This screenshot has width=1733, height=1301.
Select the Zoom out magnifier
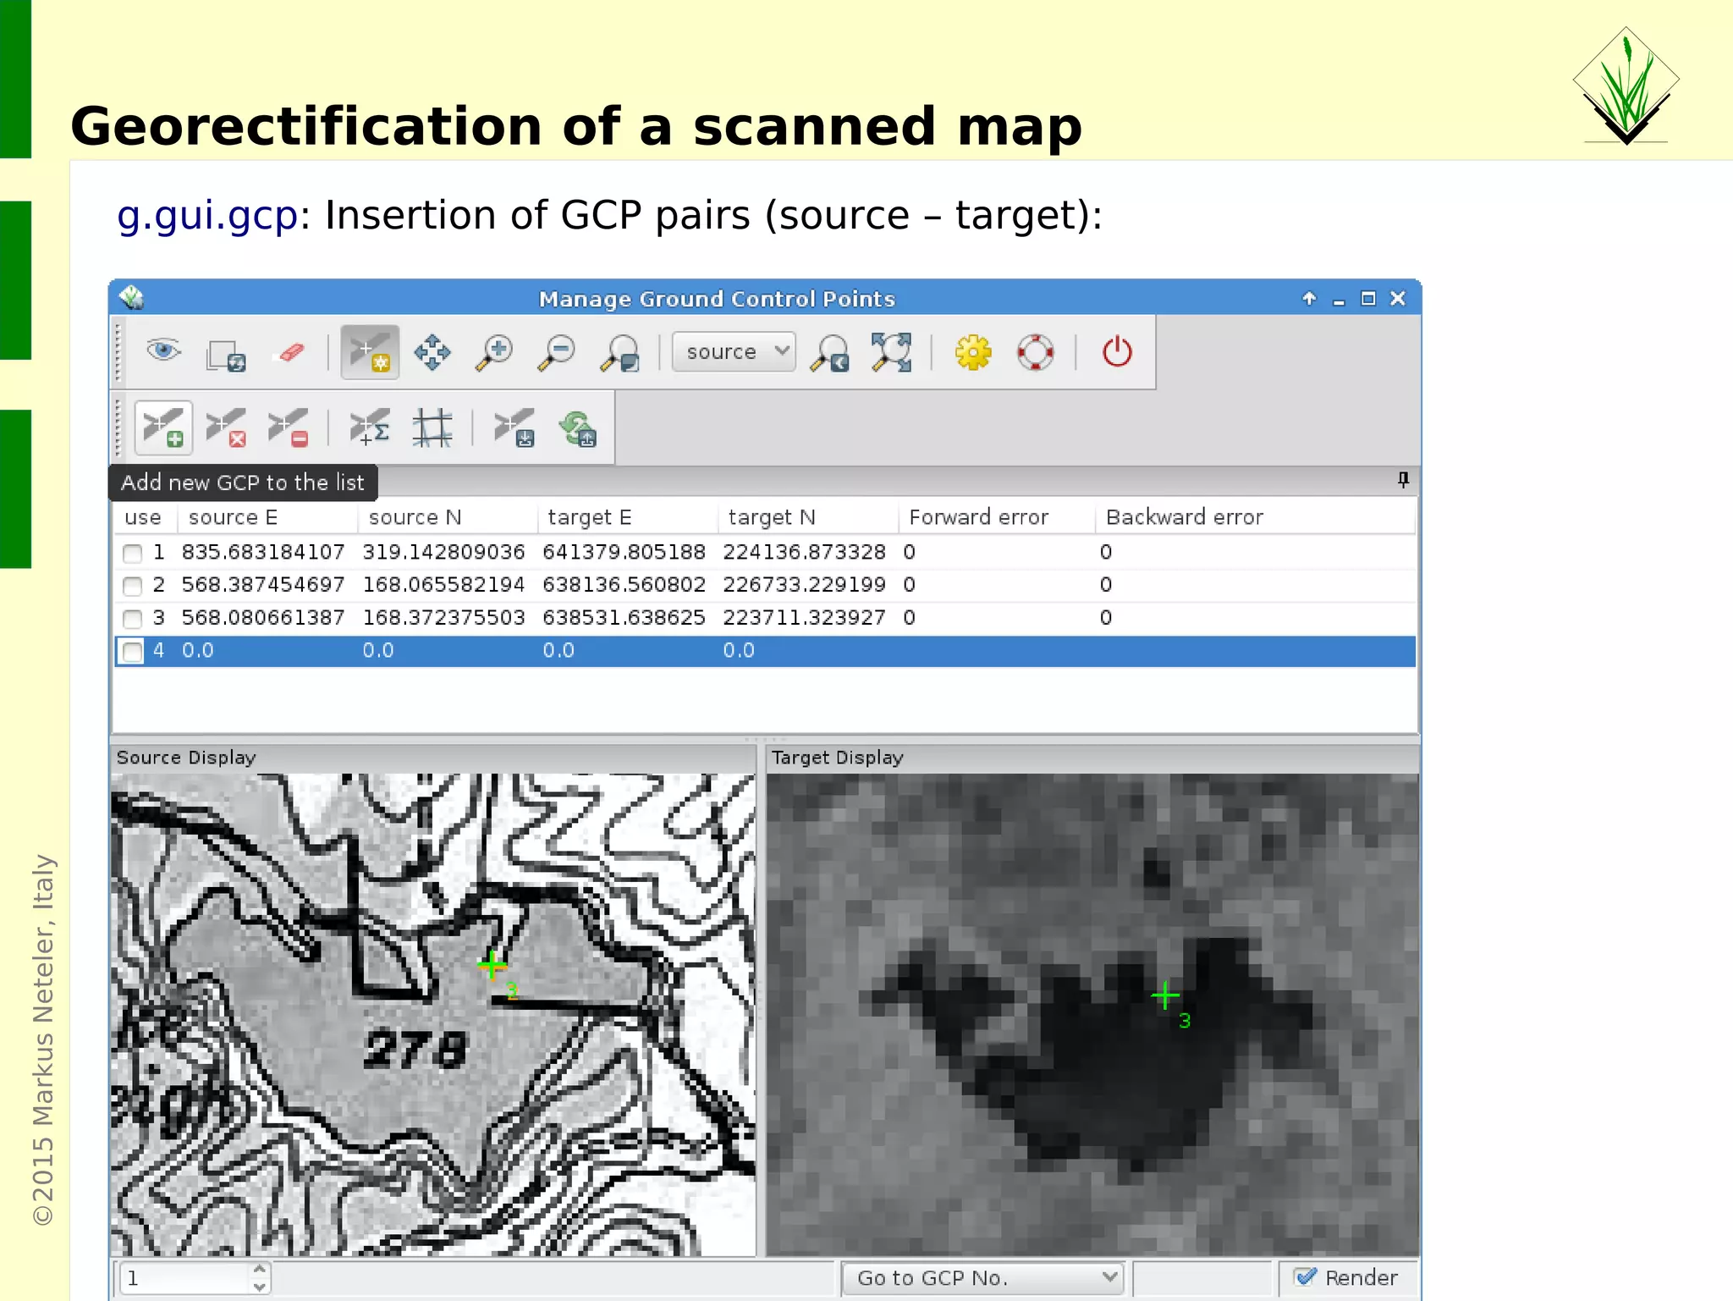click(557, 353)
